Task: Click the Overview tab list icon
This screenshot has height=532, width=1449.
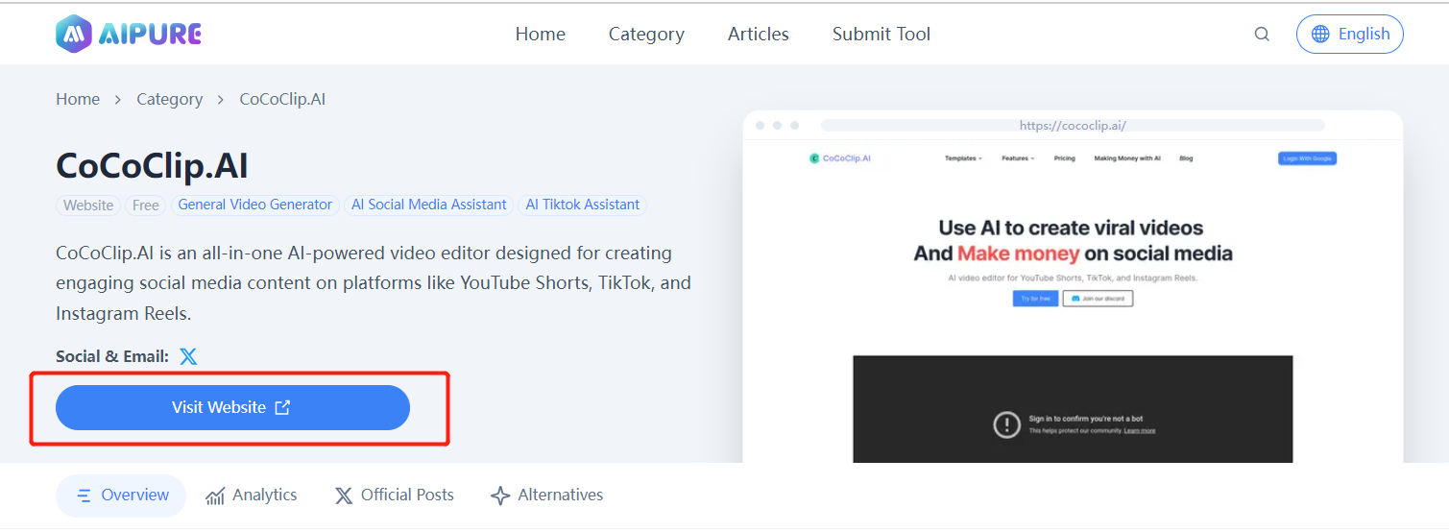Action: [85, 496]
